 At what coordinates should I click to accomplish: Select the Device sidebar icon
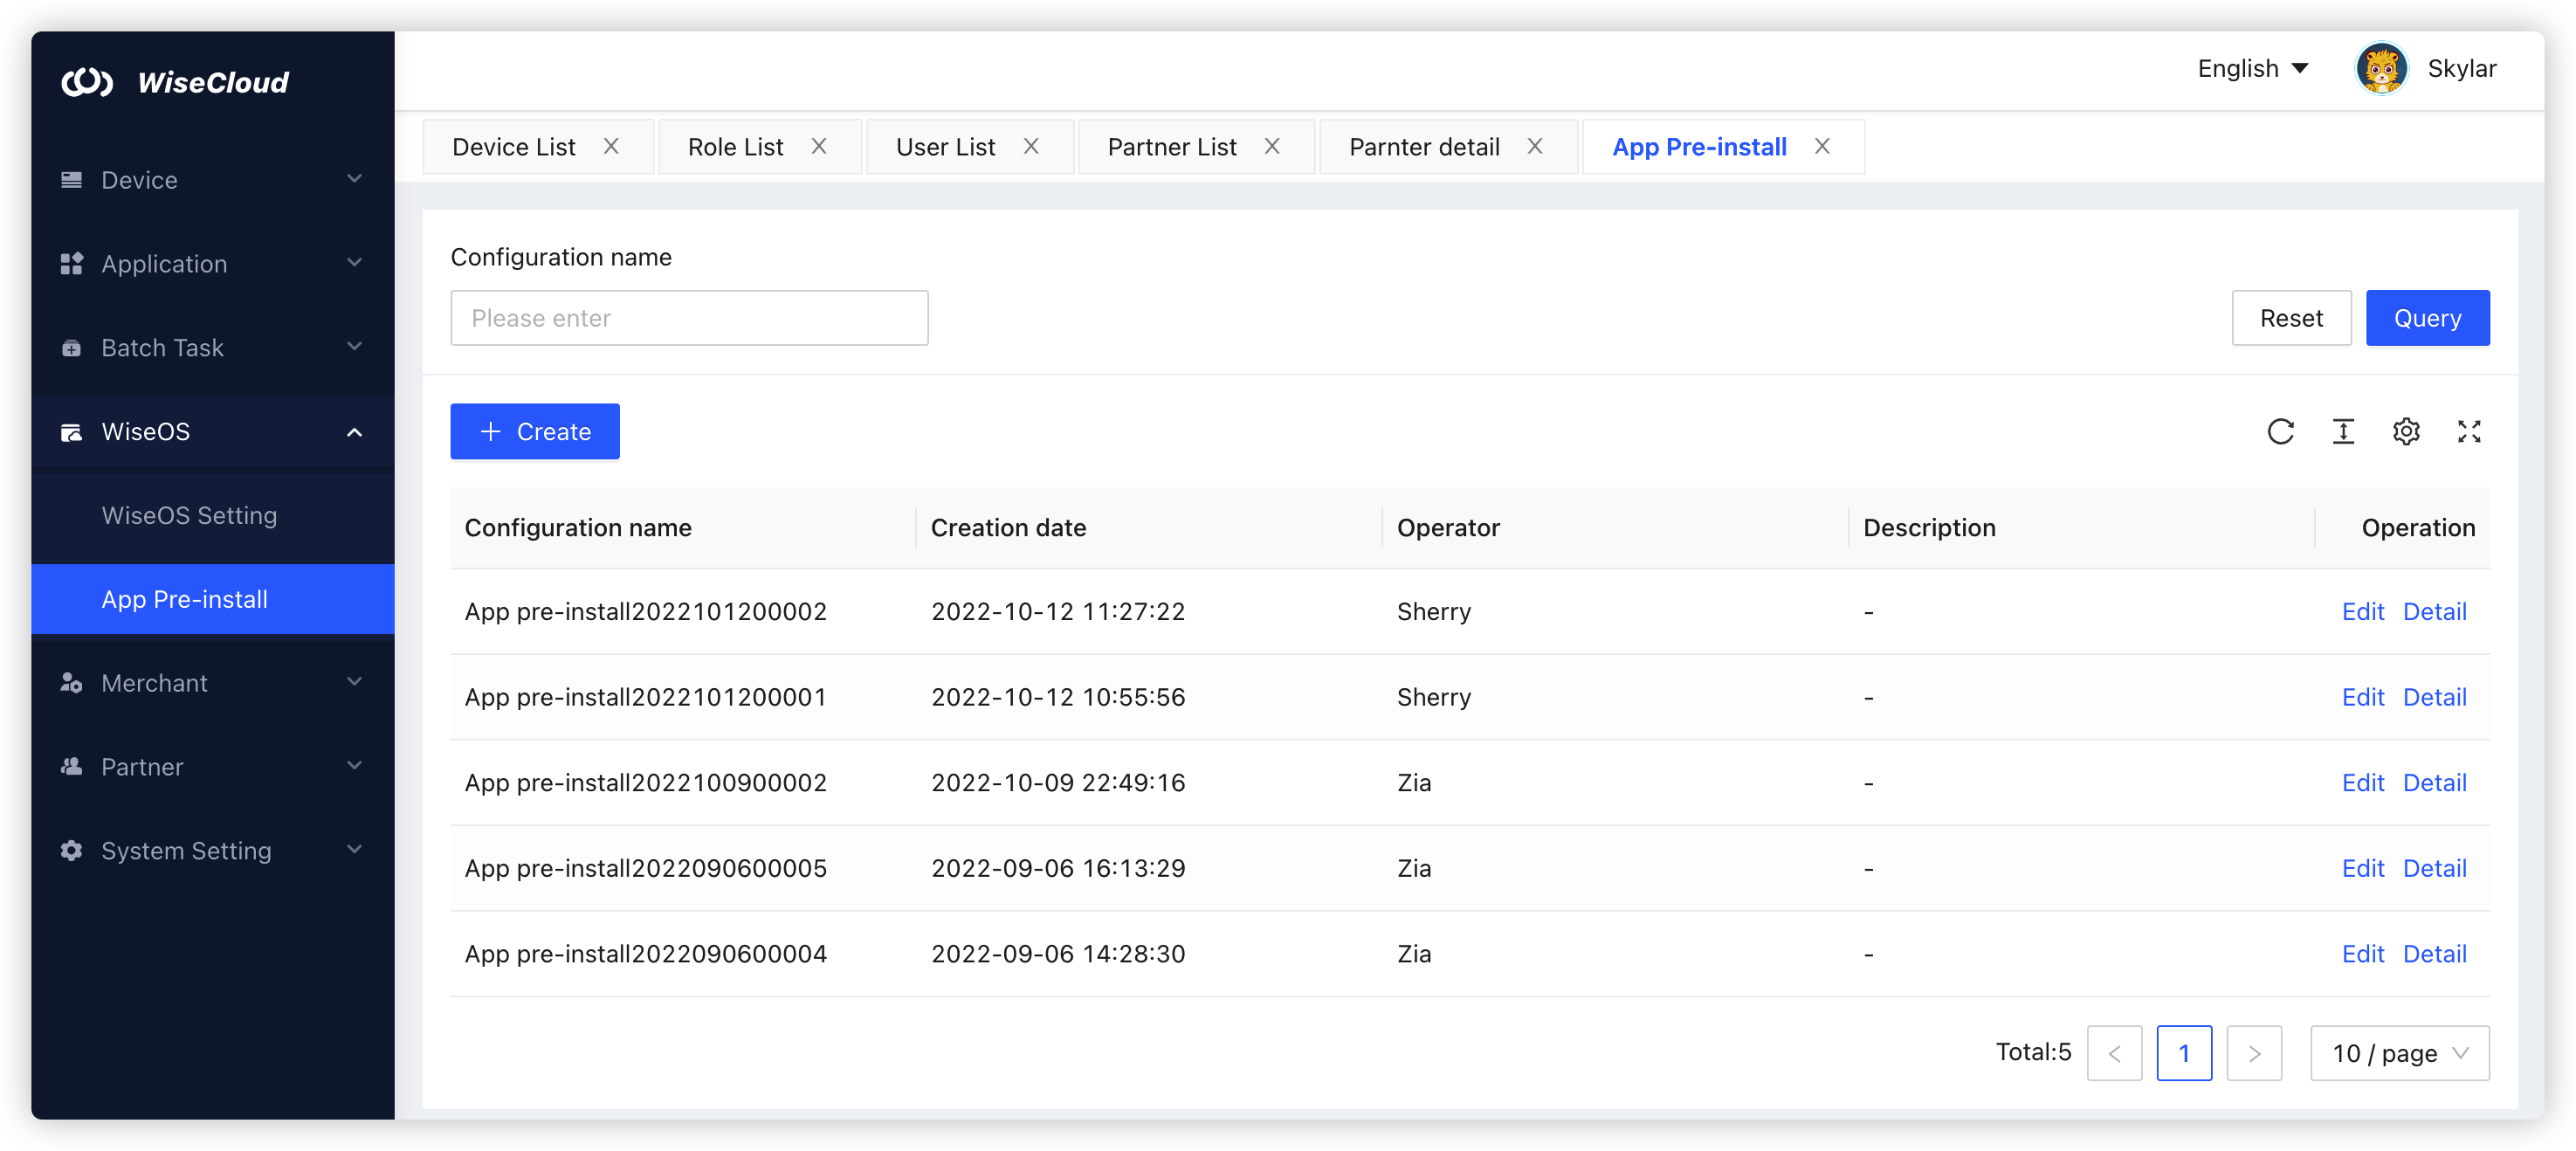pyautogui.click(x=70, y=180)
